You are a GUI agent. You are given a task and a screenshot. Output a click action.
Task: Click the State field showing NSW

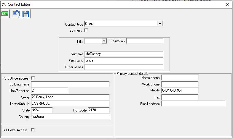tap(42, 110)
